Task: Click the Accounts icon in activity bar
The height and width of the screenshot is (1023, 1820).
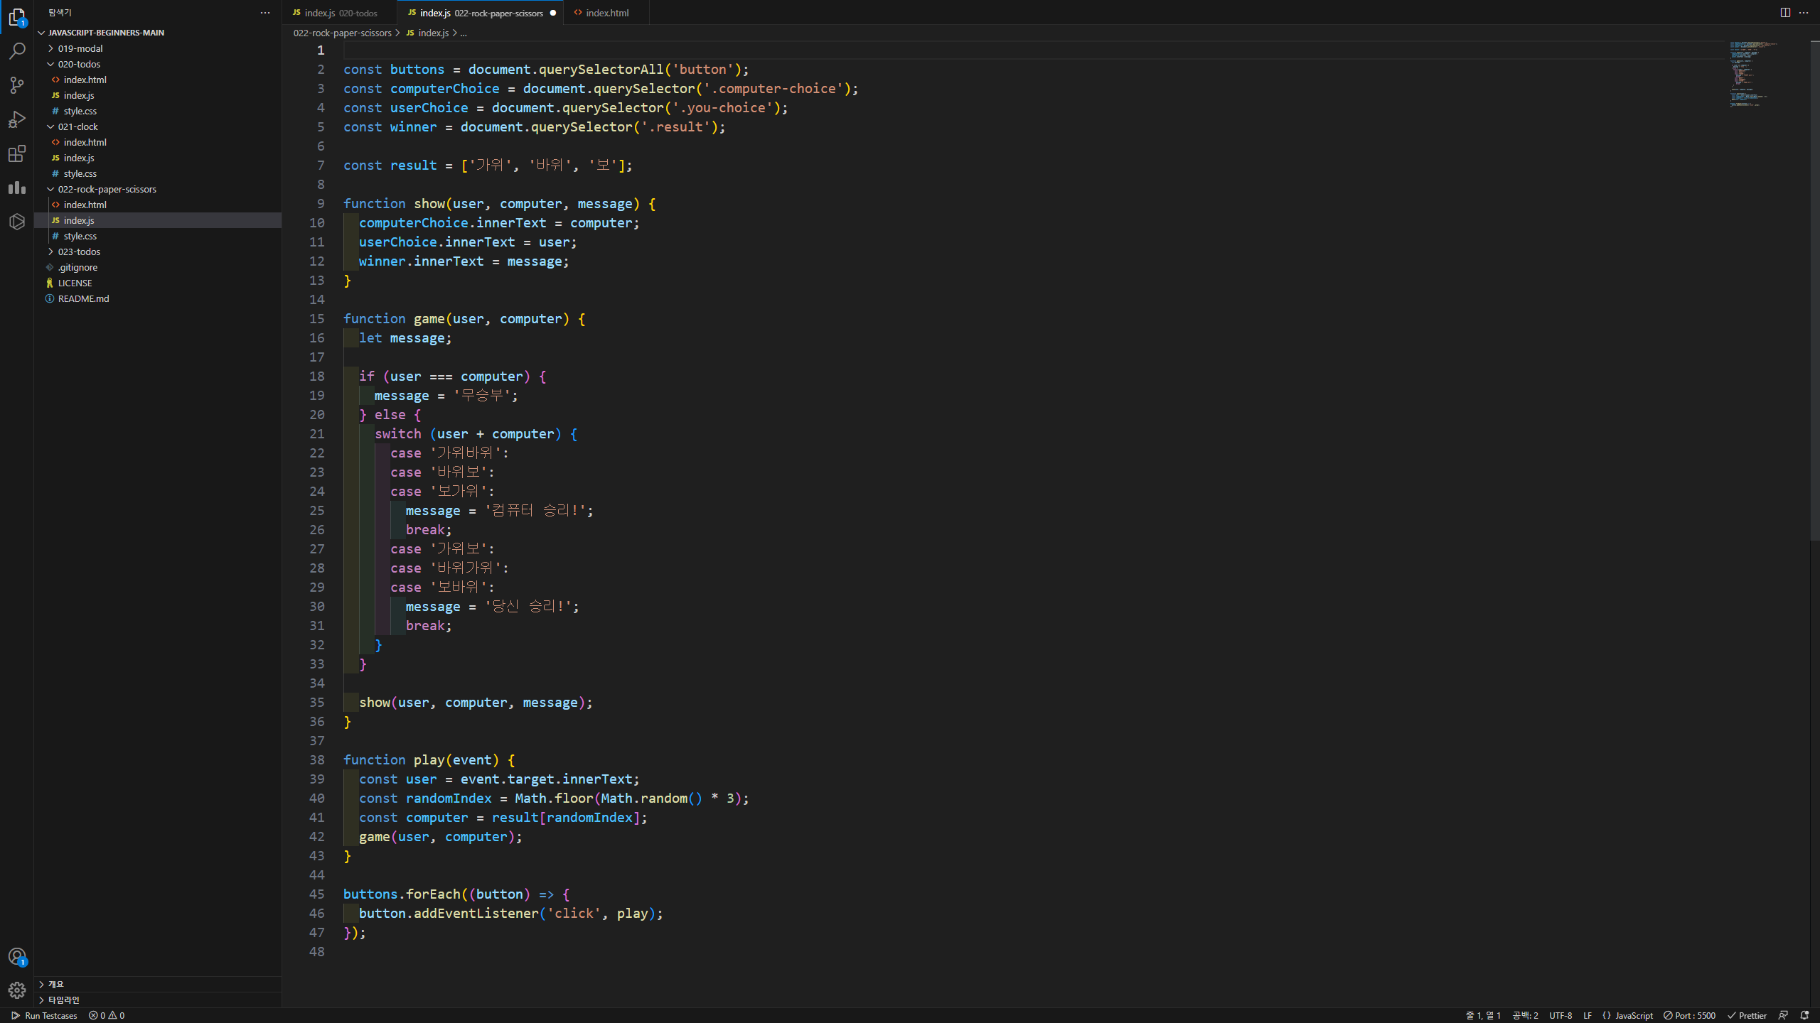Action: click(17, 956)
